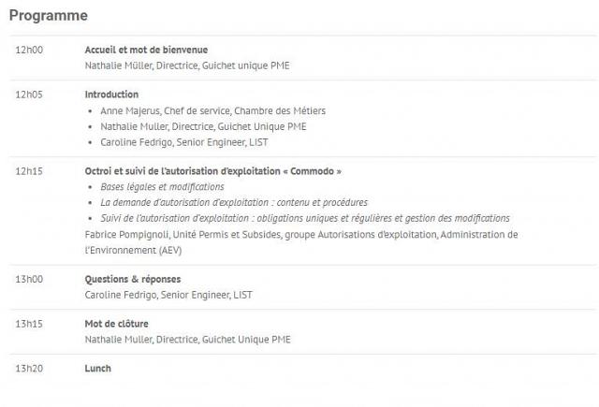Click the Caroline Fedrigo bullet under Introduction
Screen dimensions: 599x407
[184, 142]
